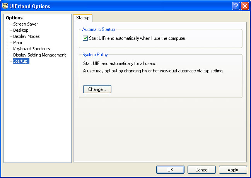Image resolution: width=251 pixels, height=178 pixels.
Task: Uncheck Start UIFriend automatically checkbox
Action: tap(85, 38)
